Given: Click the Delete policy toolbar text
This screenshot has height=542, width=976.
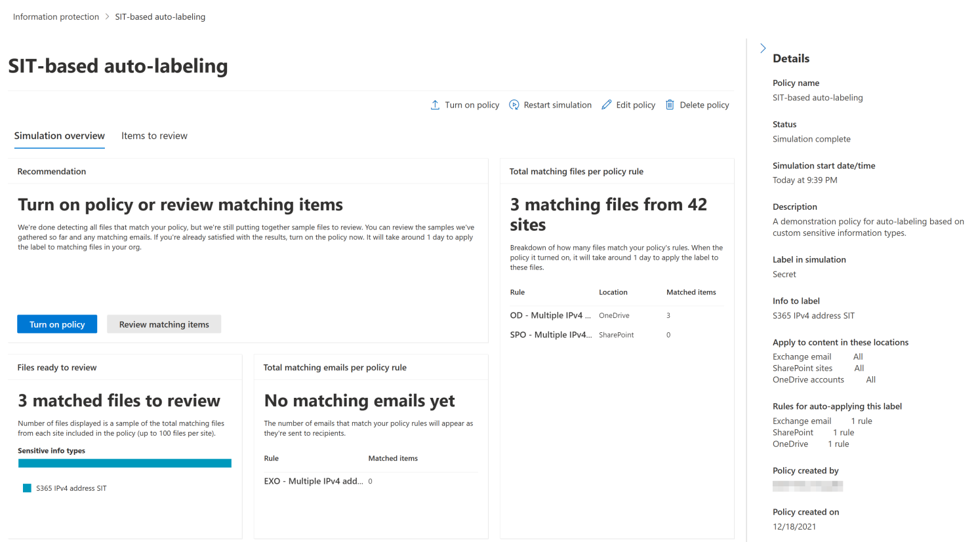Looking at the screenshot, I should [x=704, y=105].
